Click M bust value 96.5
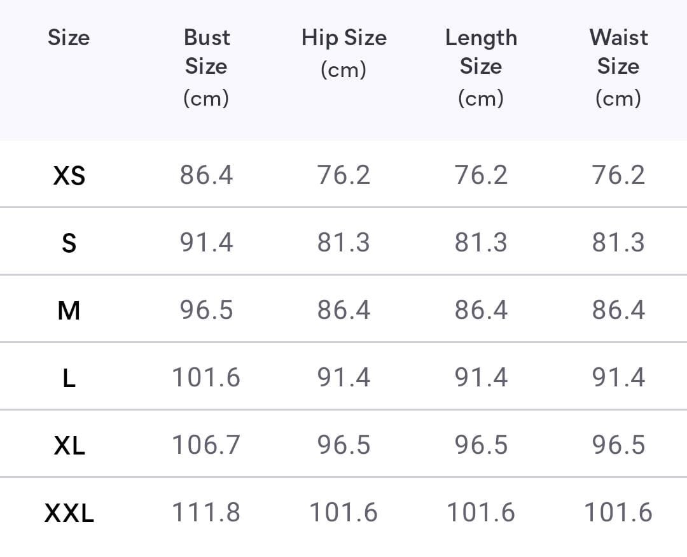This screenshot has height=557, width=687. [x=206, y=311]
